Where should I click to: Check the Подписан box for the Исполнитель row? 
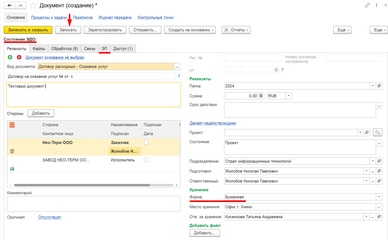point(146,160)
